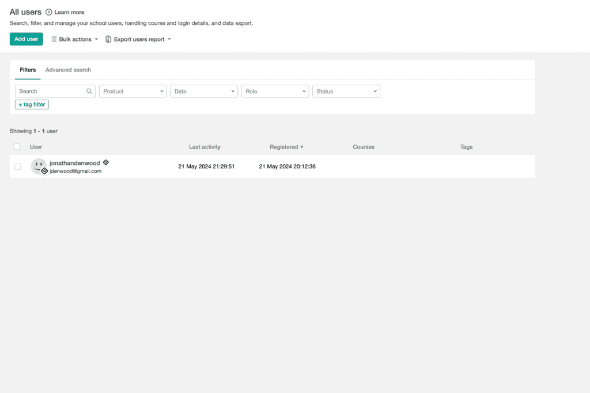Image resolution: width=590 pixels, height=393 pixels.
Task: Open the Learn more link
Action: pos(69,12)
